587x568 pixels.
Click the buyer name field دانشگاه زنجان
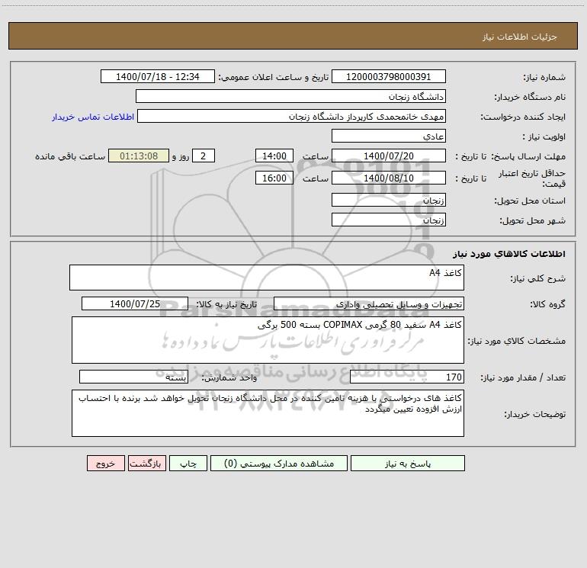(x=290, y=96)
